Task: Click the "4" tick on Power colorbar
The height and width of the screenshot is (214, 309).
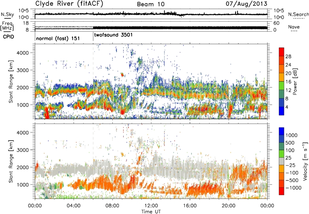Action: coord(287,107)
